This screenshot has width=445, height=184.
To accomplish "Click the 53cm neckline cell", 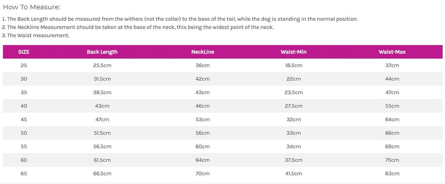I will (203, 119).
